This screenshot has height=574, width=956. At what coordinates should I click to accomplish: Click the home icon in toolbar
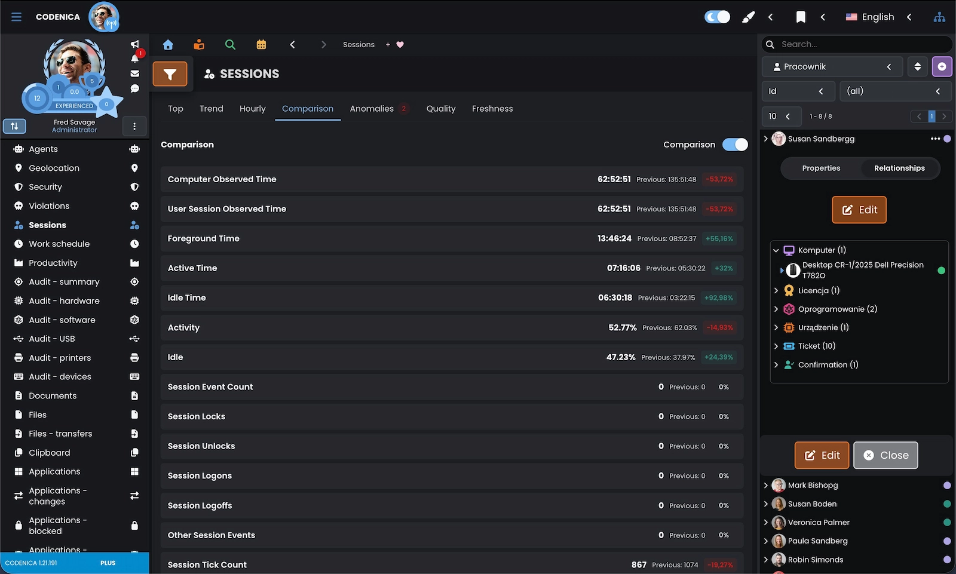pos(168,45)
